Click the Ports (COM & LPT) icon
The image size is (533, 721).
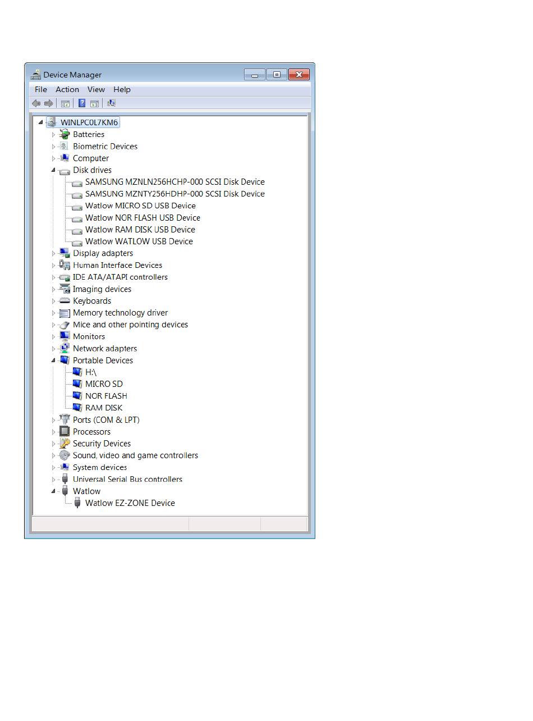[65, 419]
